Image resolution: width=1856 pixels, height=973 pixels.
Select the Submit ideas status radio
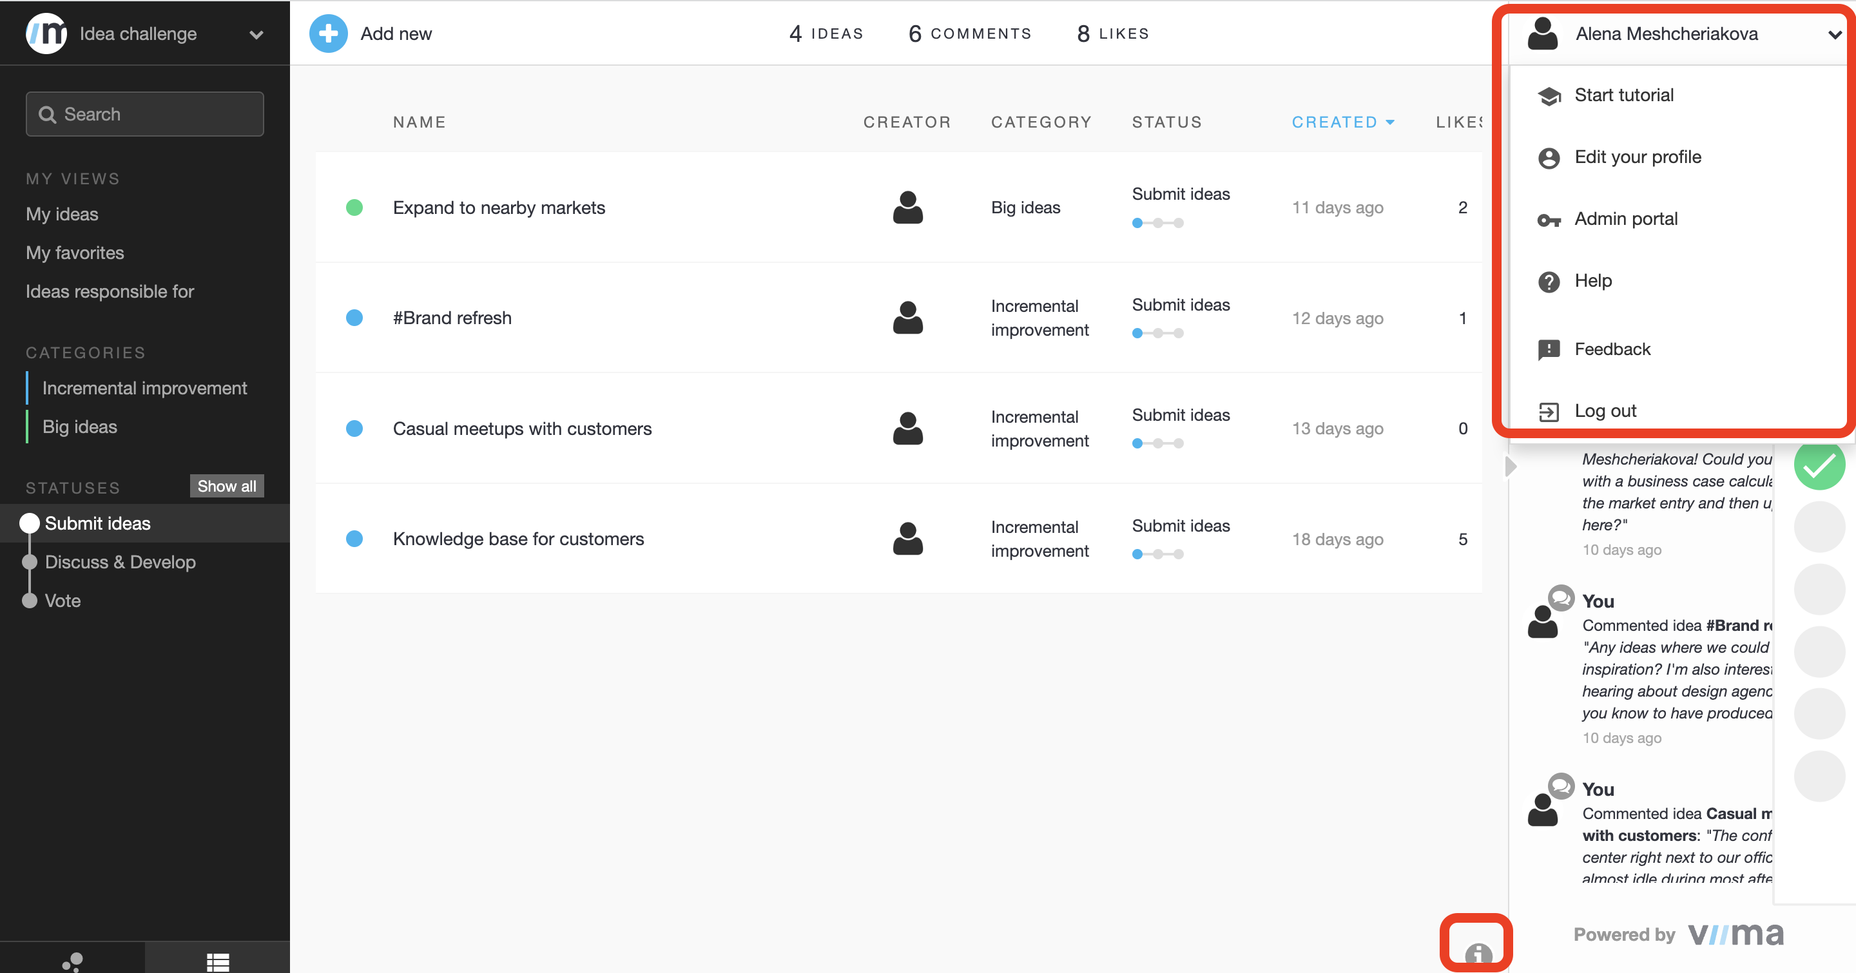pos(30,524)
